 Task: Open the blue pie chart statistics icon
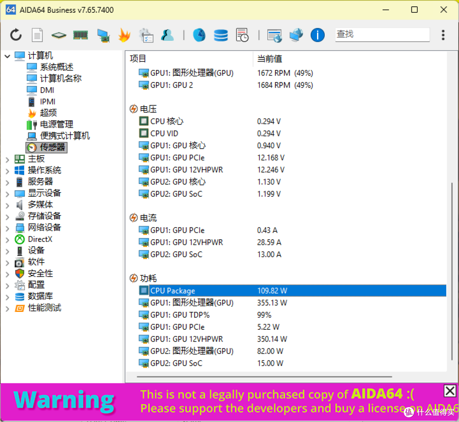tap(199, 35)
